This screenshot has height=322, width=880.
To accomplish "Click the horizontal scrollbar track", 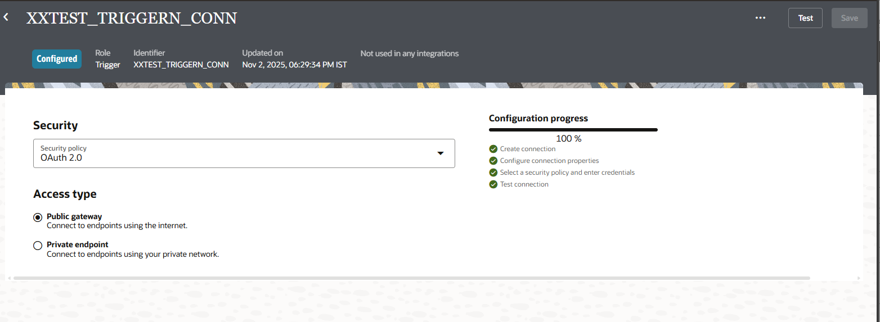I will (411, 278).
